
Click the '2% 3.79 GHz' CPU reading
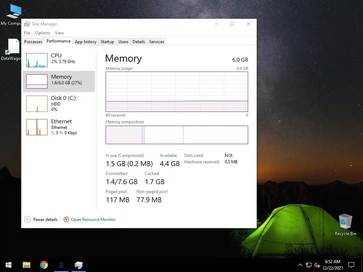click(x=63, y=62)
